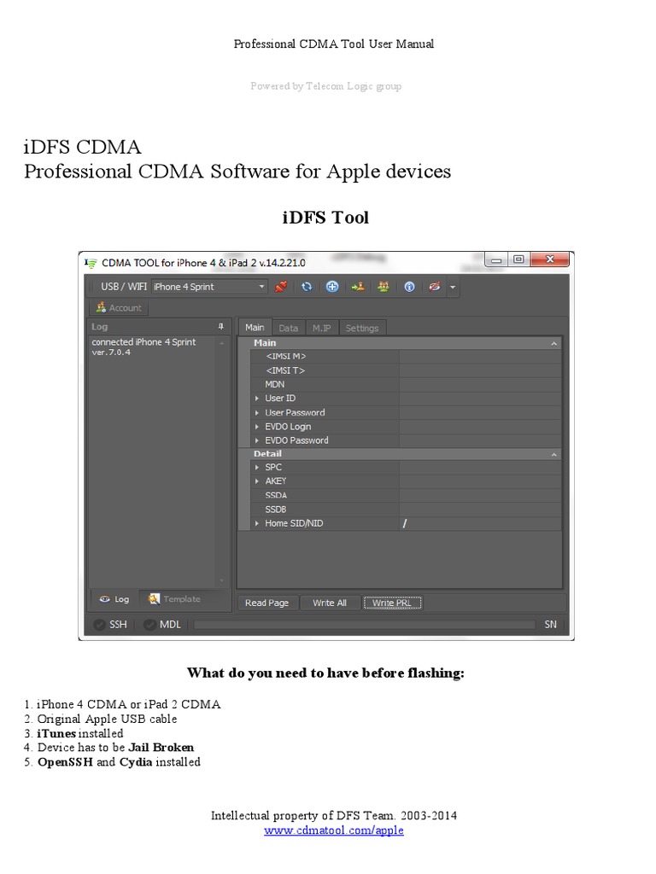
Task: Open the M.IP tab
Action: tap(321, 329)
